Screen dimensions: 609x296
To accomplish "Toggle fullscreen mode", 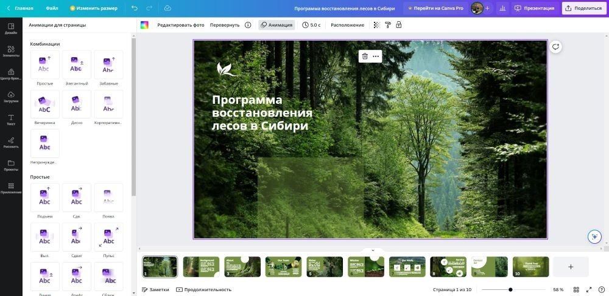I will click(x=589, y=289).
